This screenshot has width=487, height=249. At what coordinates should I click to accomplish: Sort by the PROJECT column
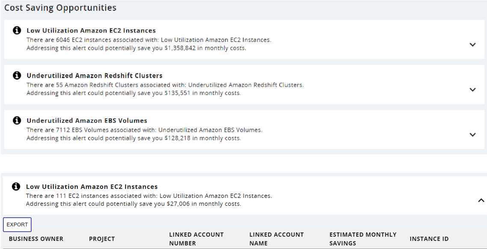(102, 239)
